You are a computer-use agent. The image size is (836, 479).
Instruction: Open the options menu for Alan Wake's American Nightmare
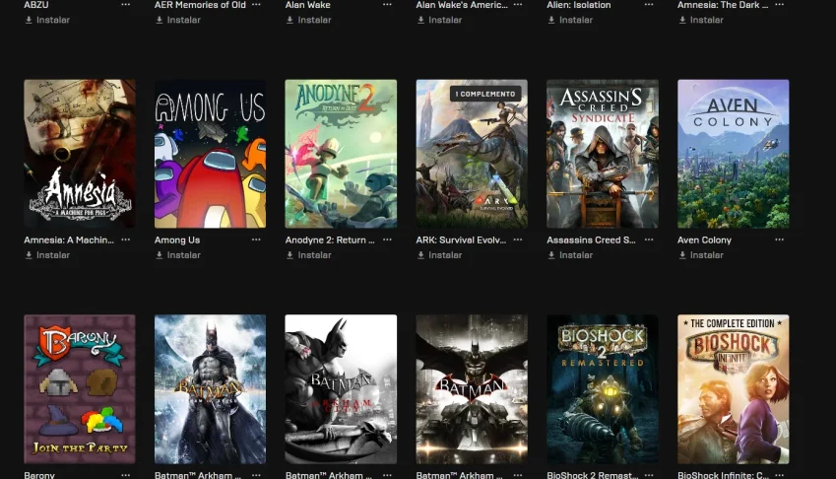point(518,5)
